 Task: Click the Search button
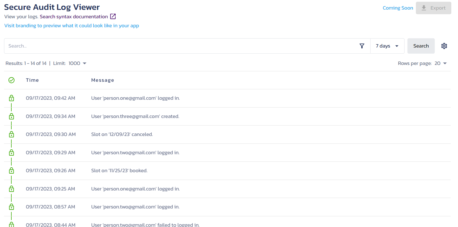pos(421,46)
